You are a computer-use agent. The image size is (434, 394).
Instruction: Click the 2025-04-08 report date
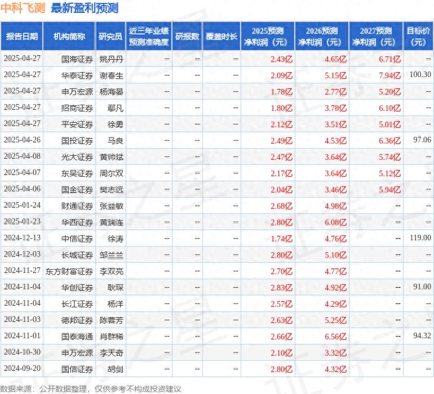point(22,156)
